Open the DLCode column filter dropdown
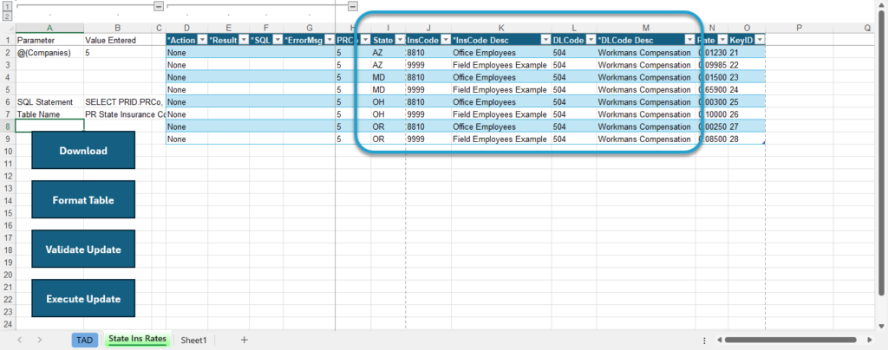The image size is (888, 350). tap(591, 40)
